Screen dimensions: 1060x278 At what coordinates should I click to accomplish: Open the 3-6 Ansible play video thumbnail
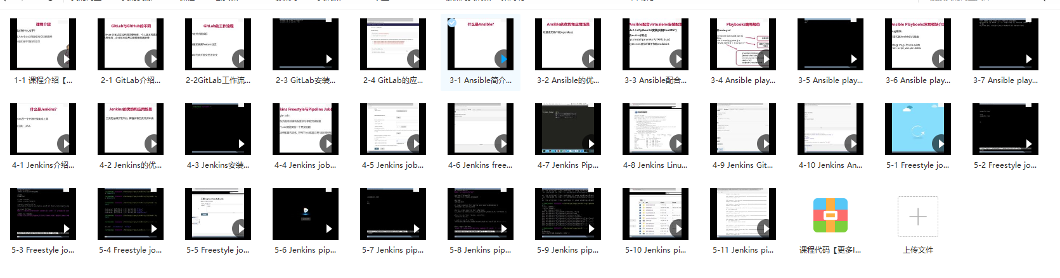pos(918,44)
